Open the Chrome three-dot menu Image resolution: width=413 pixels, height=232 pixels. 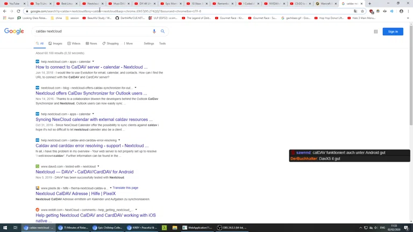tap(408, 11)
